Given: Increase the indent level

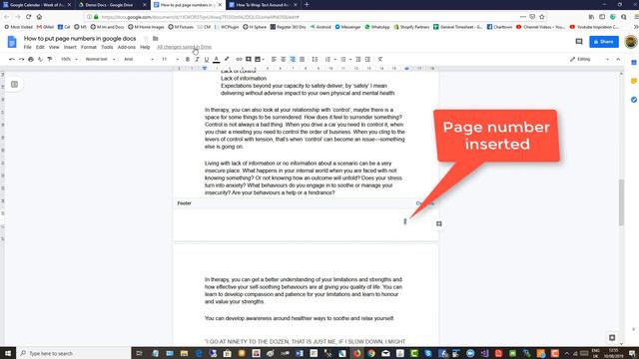Looking at the screenshot, I should (x=367, y=60).
